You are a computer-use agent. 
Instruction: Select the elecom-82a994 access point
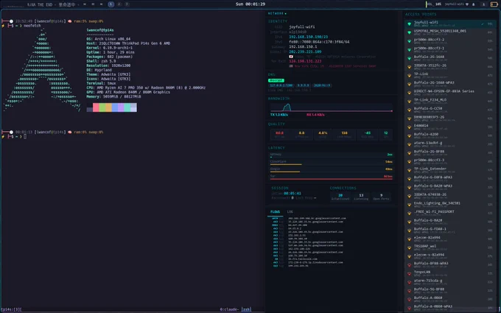click(450, 239)
